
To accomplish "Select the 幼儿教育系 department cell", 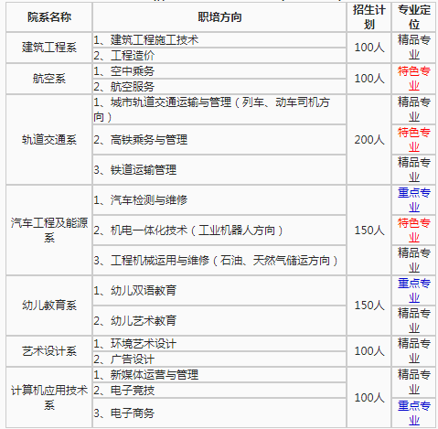I will coord(49,306).
